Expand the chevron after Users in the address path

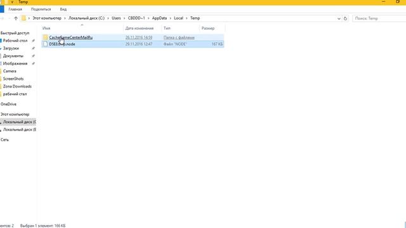click(x=124, y=18)
